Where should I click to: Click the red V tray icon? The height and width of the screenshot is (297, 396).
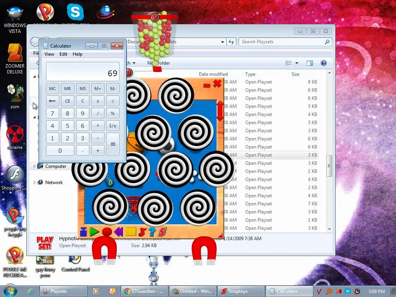(x=319, y=292)
